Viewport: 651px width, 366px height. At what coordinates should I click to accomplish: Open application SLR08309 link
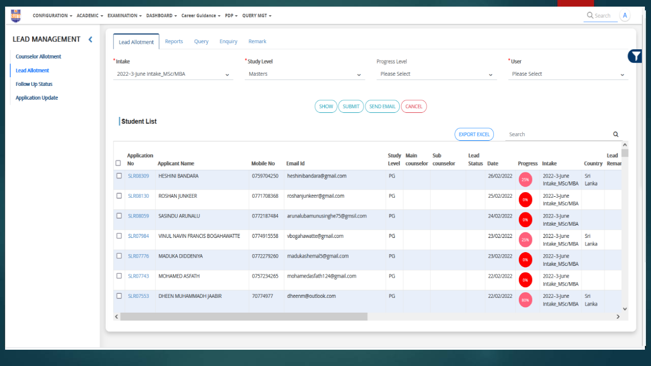click(x=139, y=175)
